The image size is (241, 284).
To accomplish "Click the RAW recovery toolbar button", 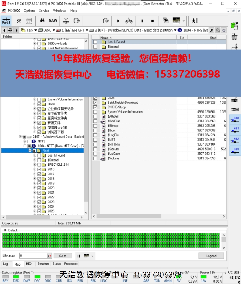I will pos(53,21).
